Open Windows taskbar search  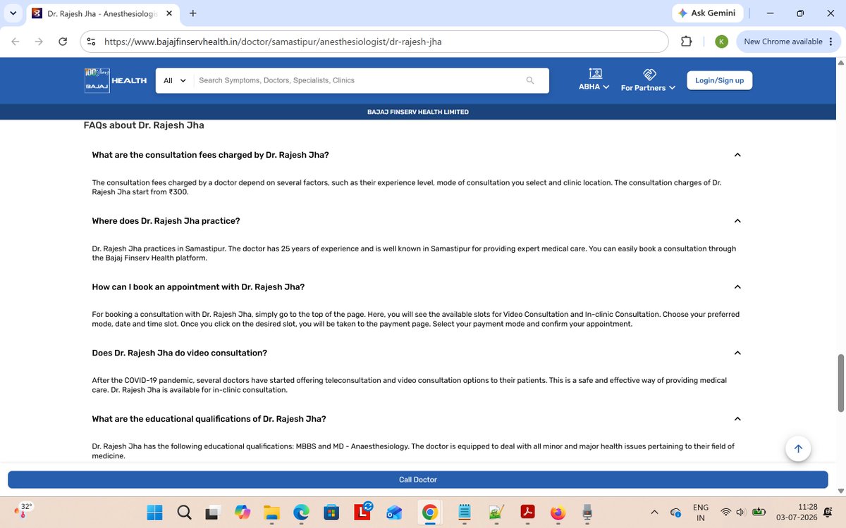tap(183, 512)
